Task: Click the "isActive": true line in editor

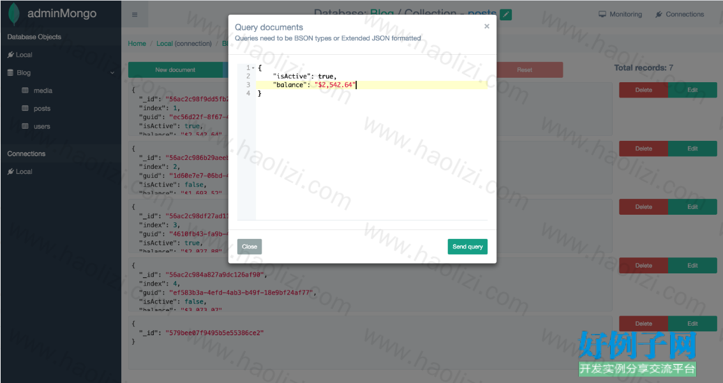Action: [x=304, y=76]
